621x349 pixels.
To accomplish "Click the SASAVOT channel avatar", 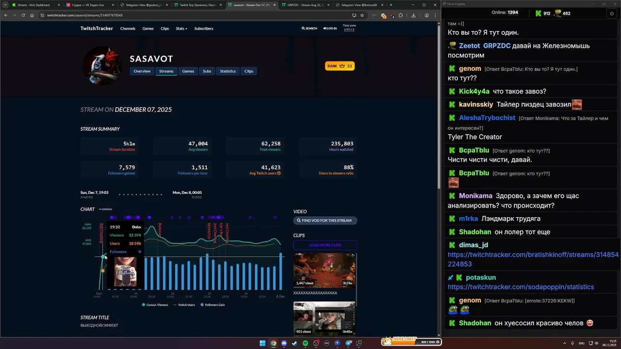I will tap(102, 66).
